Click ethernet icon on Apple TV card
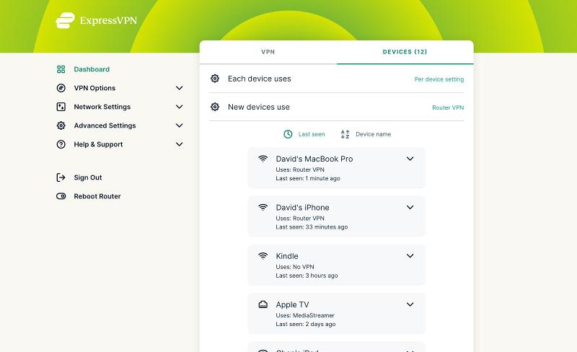Viewport: 577px width, 352px height. point(263,304)
